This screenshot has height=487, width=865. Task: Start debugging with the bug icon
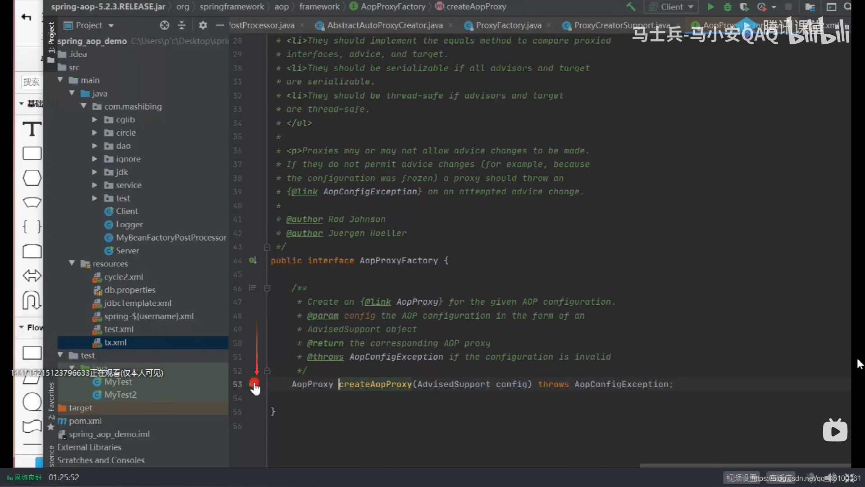[727, 7]
